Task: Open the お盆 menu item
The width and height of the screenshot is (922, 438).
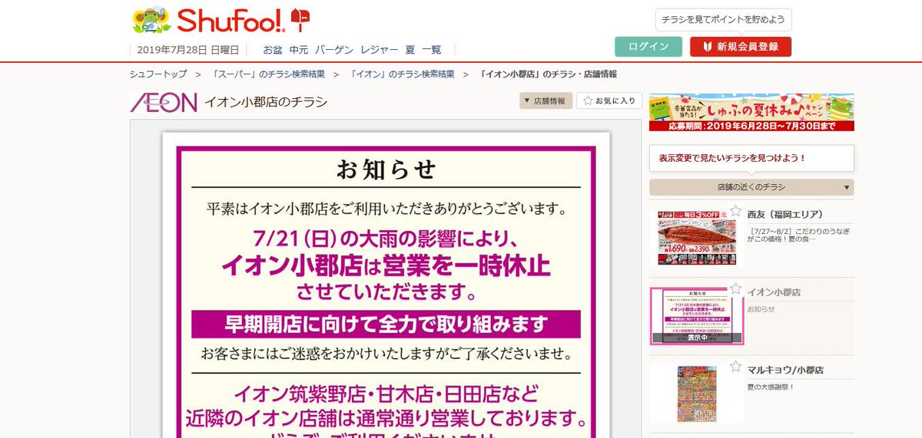Action: coord(273,50)
